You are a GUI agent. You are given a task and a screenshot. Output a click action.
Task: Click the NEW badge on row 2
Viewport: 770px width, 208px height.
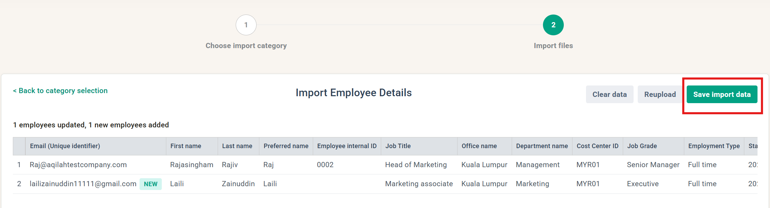point(151,184)
